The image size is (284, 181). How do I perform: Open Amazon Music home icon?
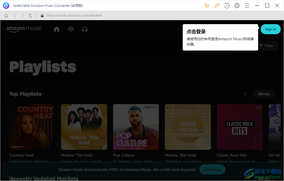[57, 29]
